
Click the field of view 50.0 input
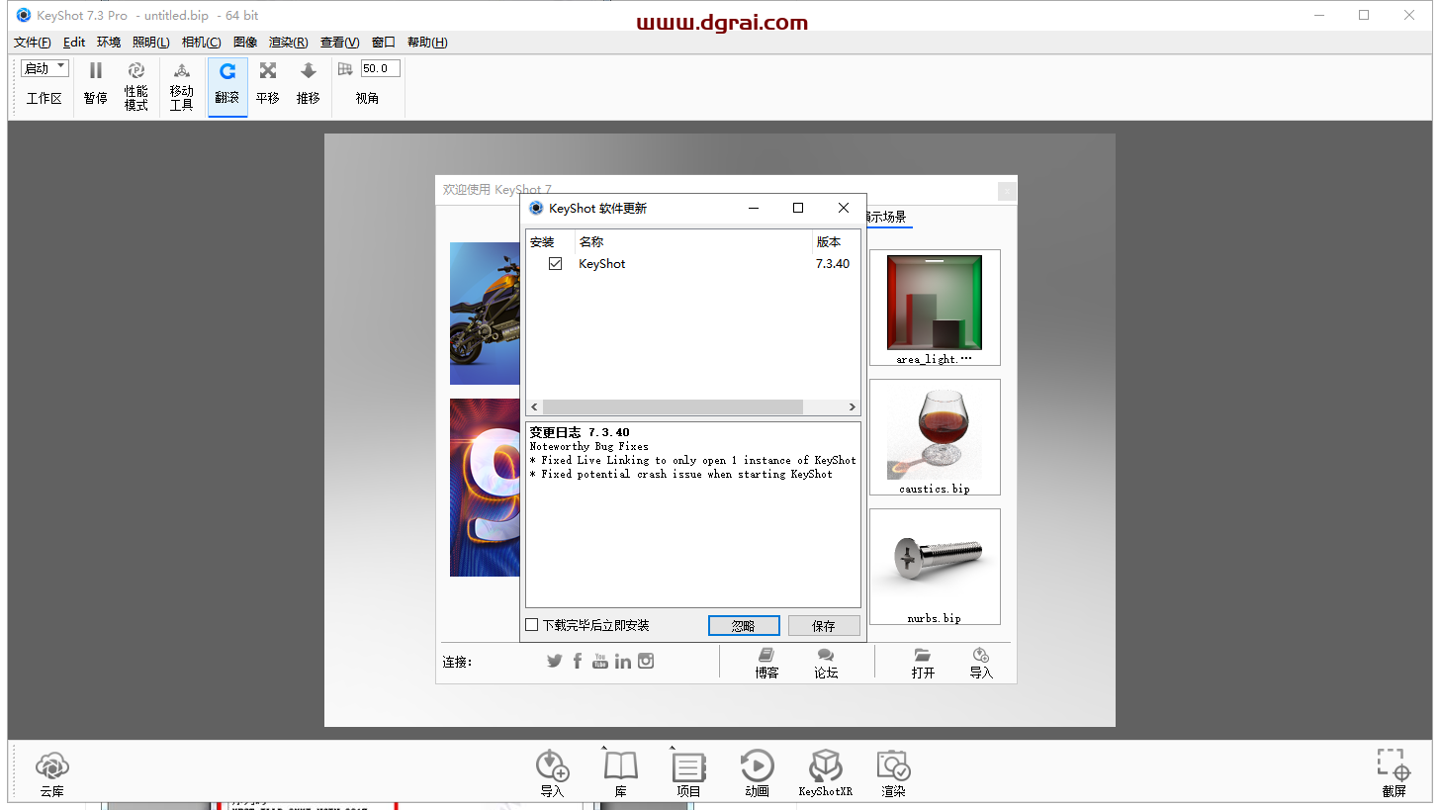380,68
